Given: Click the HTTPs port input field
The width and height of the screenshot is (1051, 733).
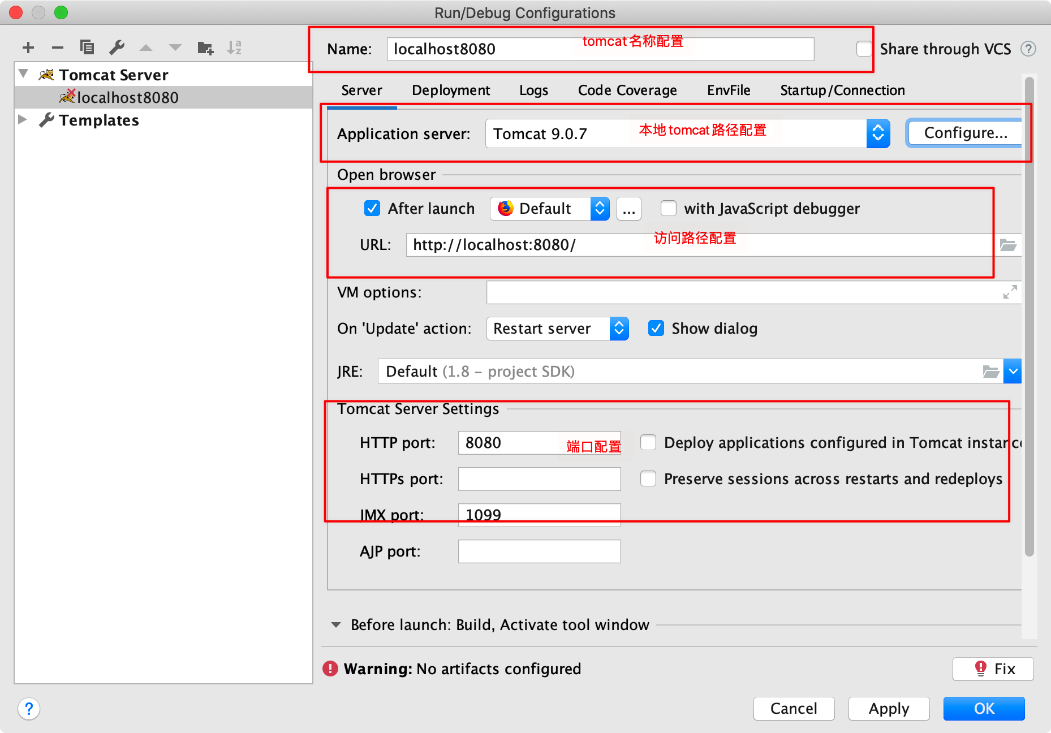Looking at the screenshot, I should click(x=540, y=479).
